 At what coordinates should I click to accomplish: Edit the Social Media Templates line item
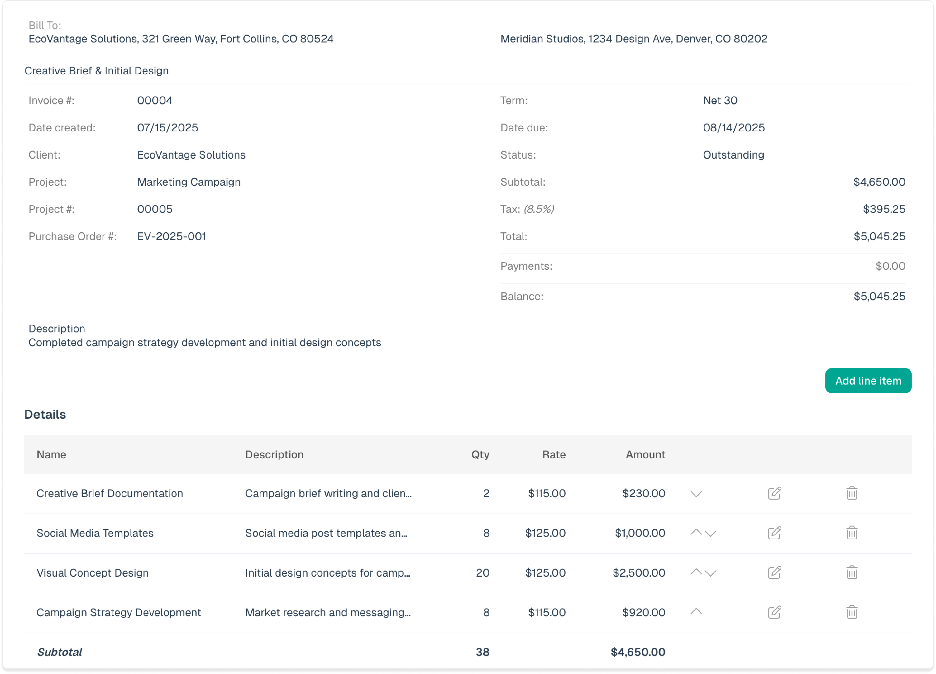click(x=774, y=533)
